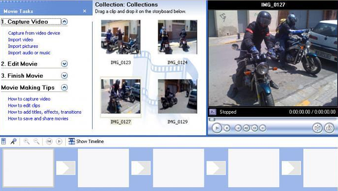Open the How to edit clips tip
This screenshot has width=338, height=191.
pos(24,106)
